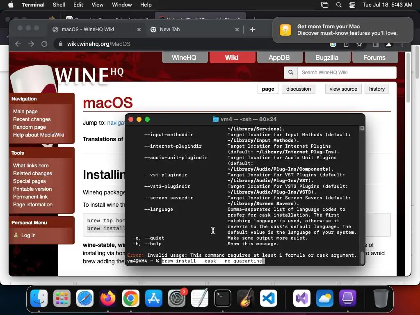Open Visual Studio Code from the Dock
Screen dimensions: 420x315
point(269,298)
